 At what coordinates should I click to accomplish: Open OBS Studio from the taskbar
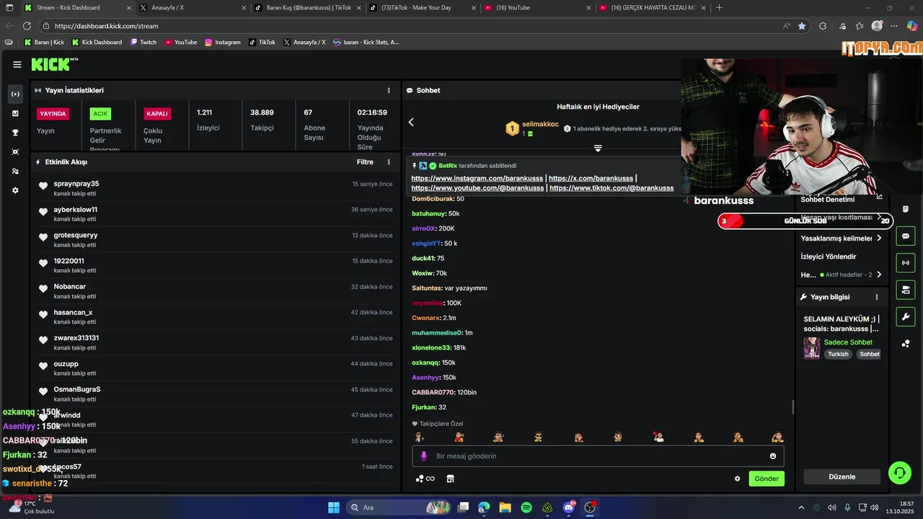(590, 507)
